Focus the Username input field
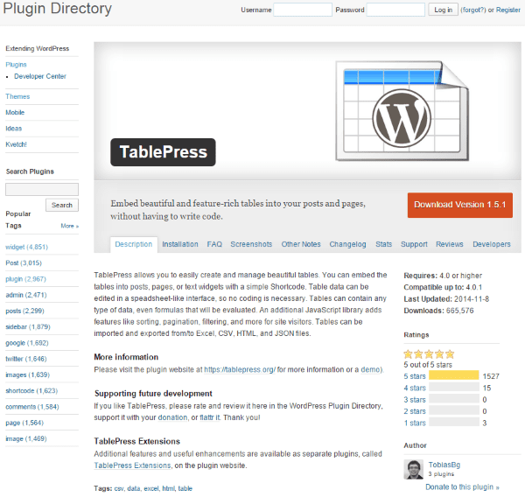 pos(303,10)
